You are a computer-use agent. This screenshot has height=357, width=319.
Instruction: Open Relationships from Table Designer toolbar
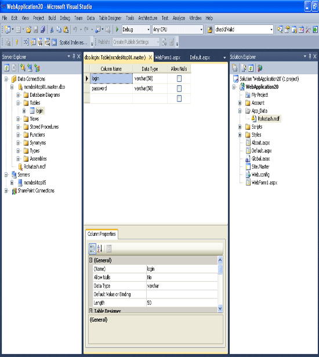point(26,42)
